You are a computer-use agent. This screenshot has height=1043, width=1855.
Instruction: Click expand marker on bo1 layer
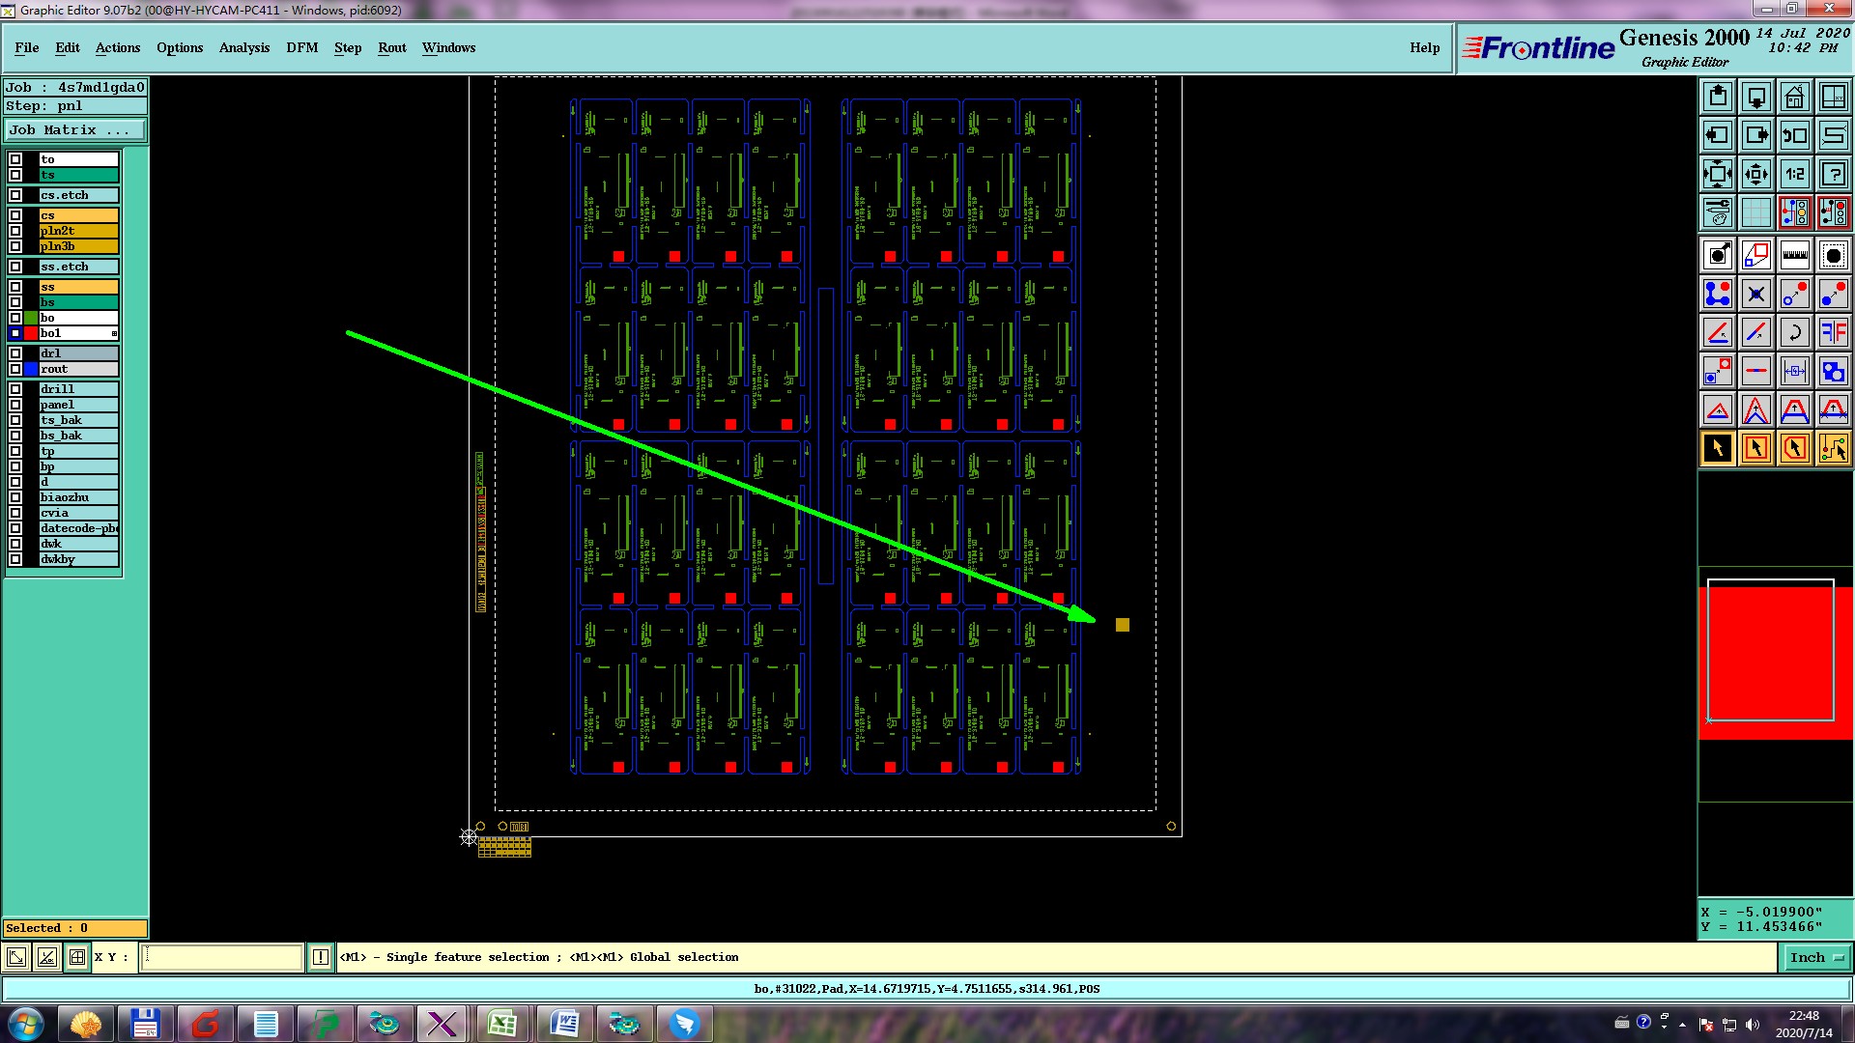tap(114, 333)
